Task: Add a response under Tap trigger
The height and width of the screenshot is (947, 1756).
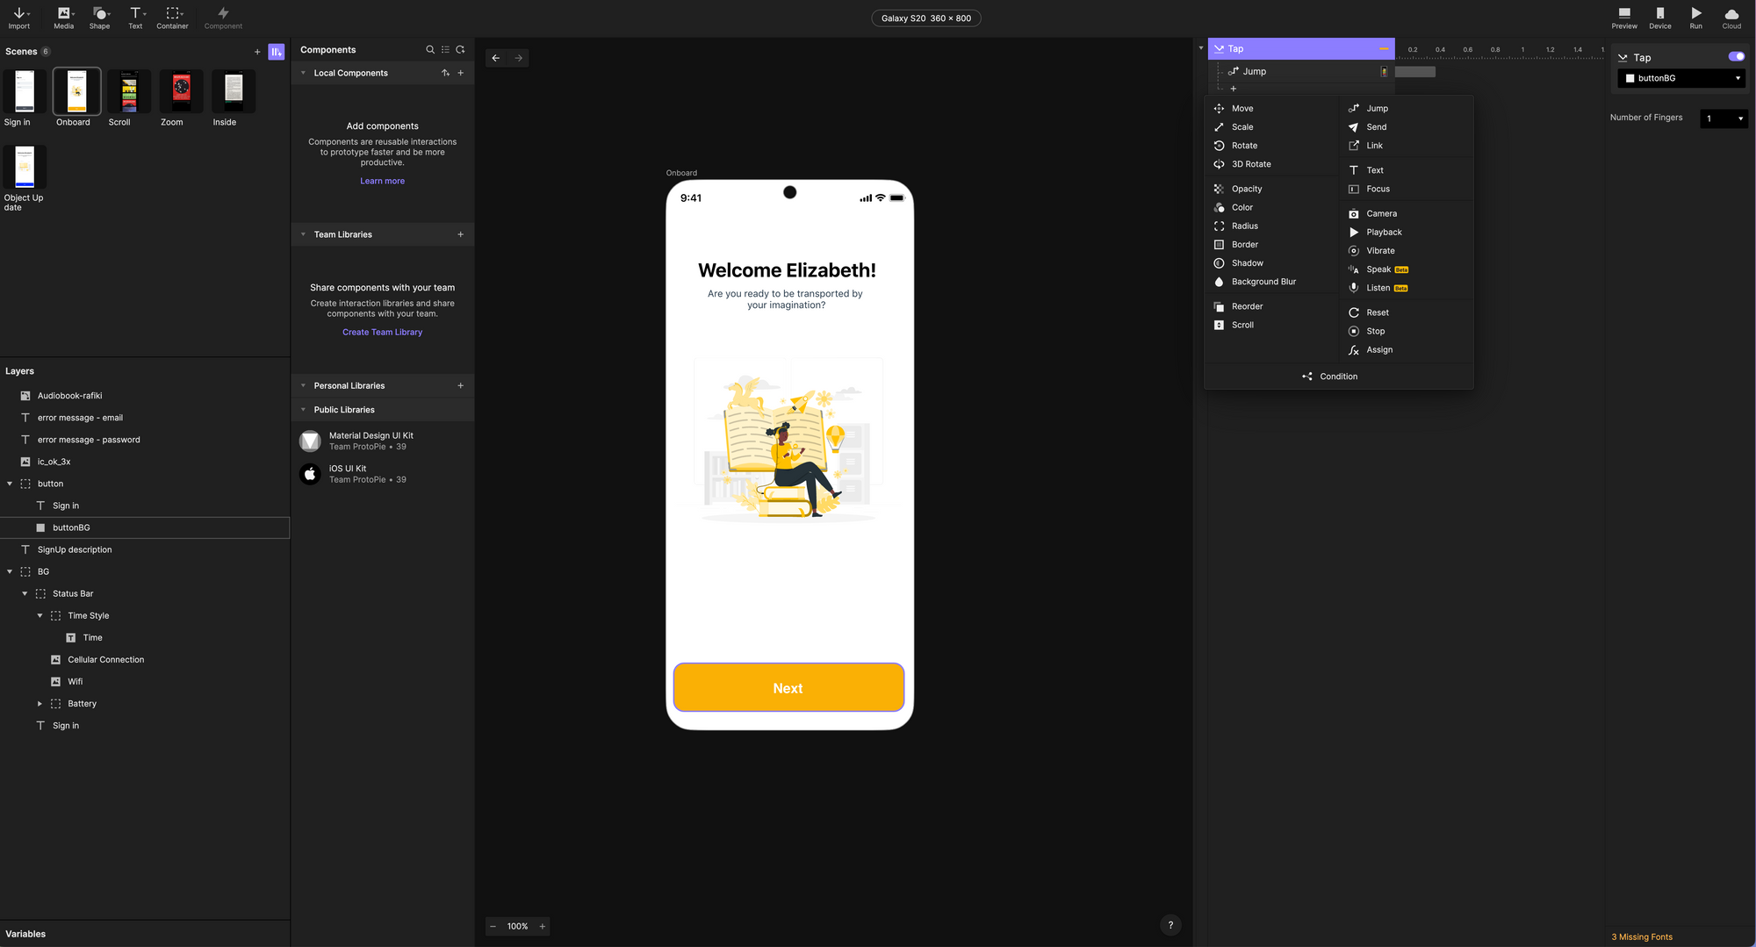Action: pyautogui.click(x=1234, y=89)
